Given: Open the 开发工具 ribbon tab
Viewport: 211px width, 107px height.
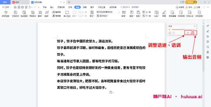Looking at the screenshot, I should pos(102,7).
